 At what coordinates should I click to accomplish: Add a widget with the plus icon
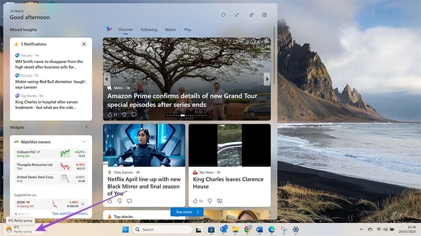(86, 127)
